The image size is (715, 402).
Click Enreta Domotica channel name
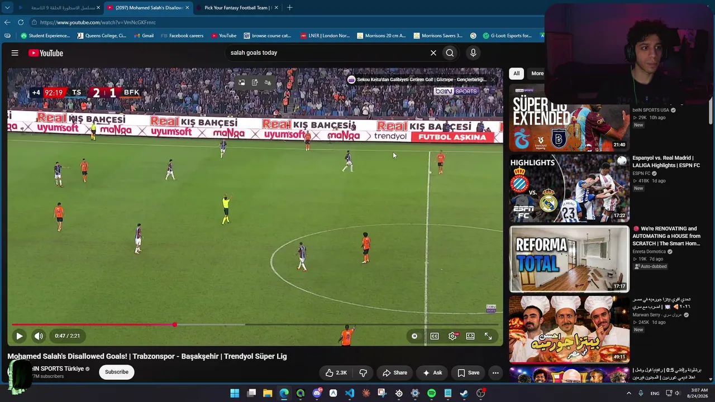coord(649,252)
